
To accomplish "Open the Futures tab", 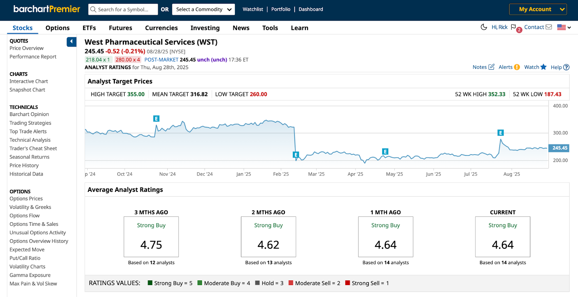I will 120,28.
